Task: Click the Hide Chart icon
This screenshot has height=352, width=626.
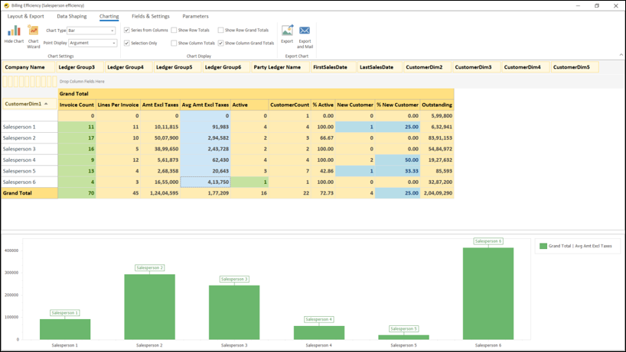Action: [x=15, y=31]
